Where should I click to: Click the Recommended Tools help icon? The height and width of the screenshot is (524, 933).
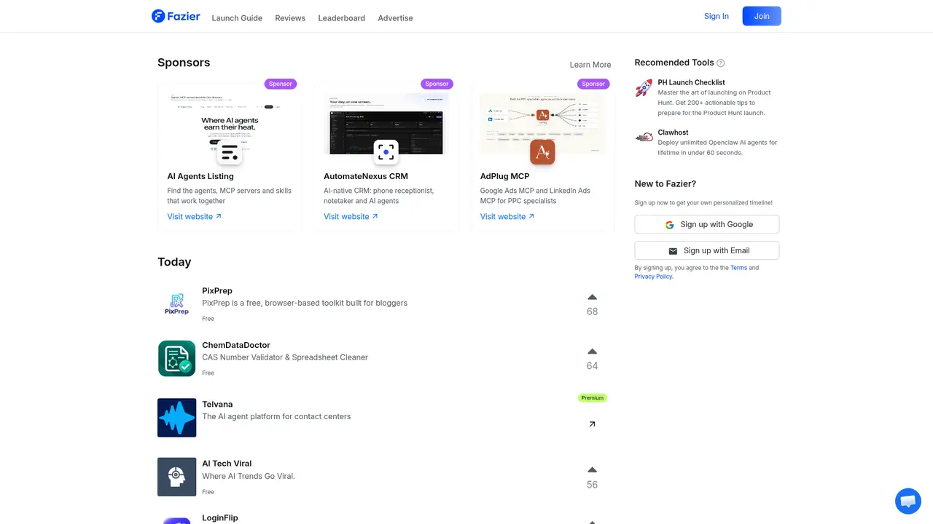click(721, 63)
